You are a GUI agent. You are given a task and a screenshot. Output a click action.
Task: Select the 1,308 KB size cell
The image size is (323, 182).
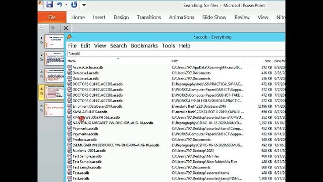(265, 178)
